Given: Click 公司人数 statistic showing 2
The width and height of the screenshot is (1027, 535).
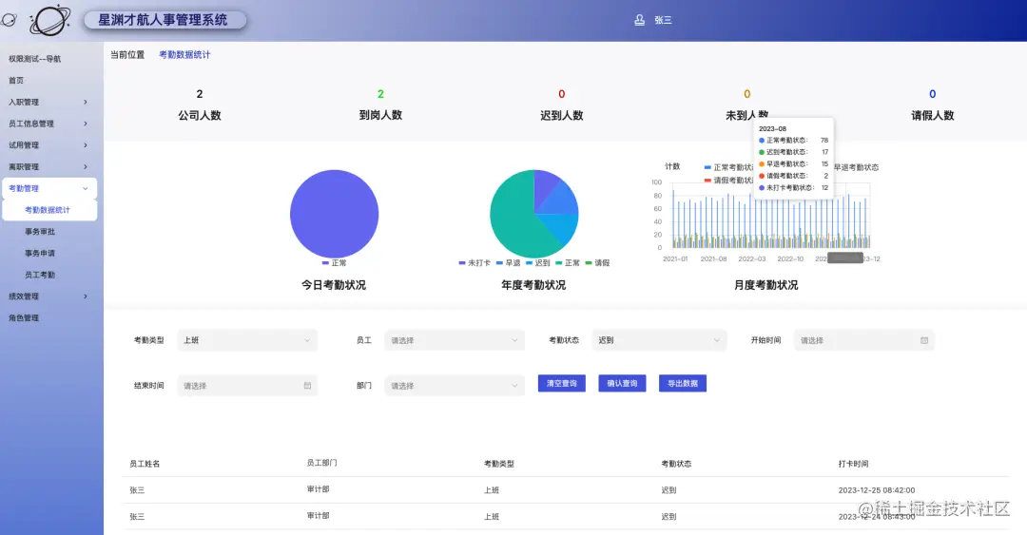Looking at the screenshot, I should (x=200, y=105).
